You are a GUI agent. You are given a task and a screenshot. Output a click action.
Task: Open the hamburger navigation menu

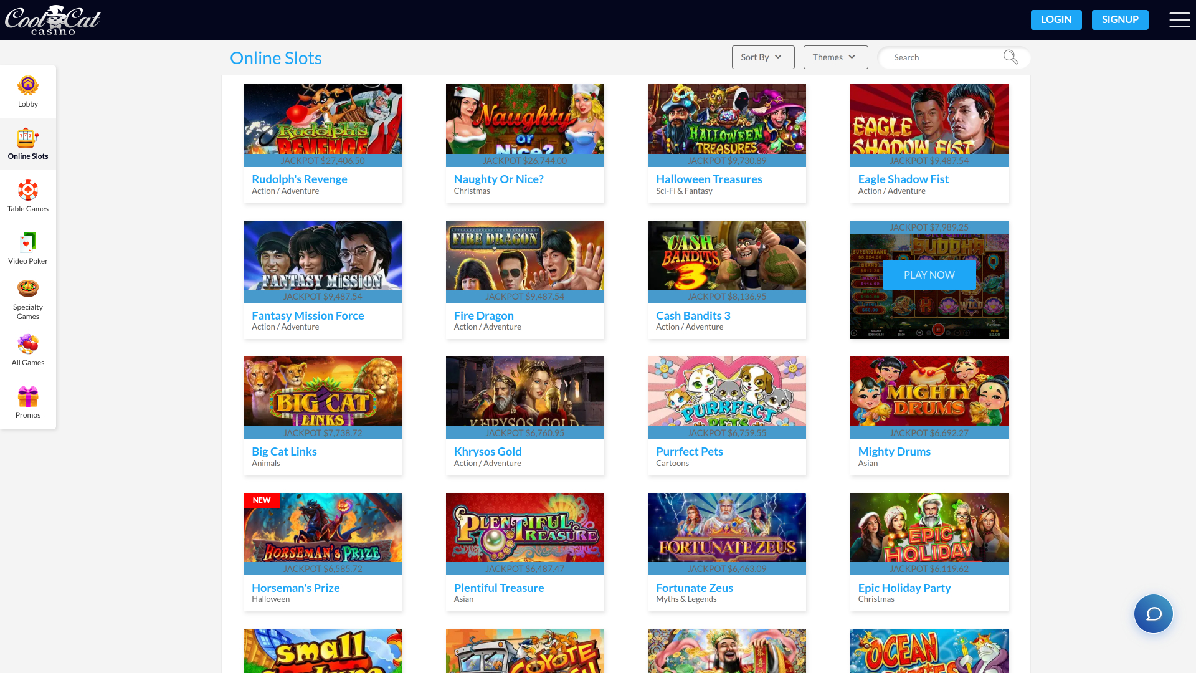(x=1179, y=19)
